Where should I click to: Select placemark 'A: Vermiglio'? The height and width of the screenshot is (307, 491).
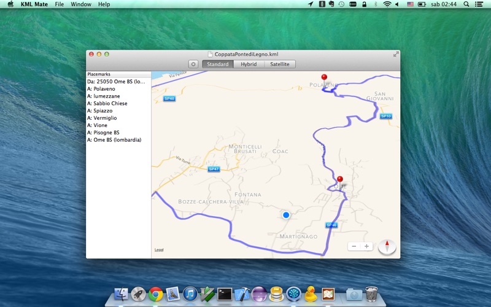[x=118, y=118]
